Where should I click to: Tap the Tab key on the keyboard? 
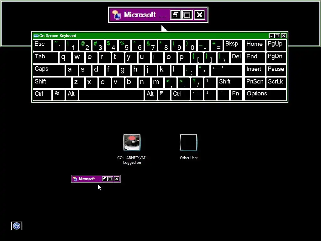[45, 58]
